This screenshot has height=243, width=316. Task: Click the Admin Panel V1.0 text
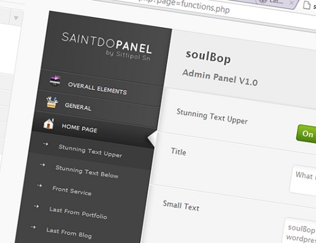220,78
